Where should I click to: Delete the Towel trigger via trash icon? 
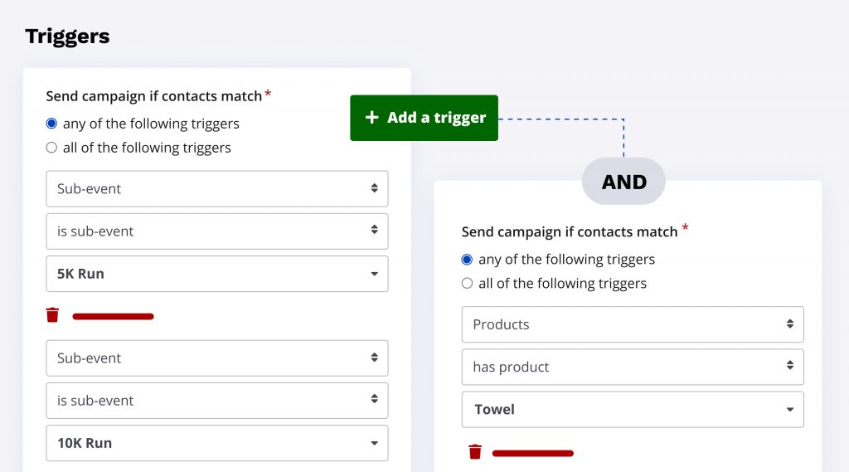tap(475, 452)
